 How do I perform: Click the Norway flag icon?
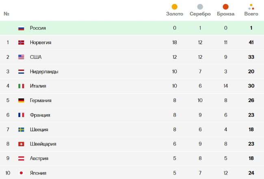pyautogui.click(x=21, y=43)
